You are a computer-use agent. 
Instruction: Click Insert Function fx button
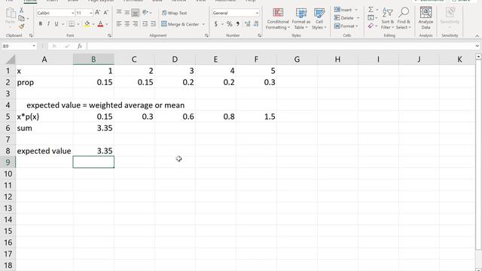[x=80, y=46]
